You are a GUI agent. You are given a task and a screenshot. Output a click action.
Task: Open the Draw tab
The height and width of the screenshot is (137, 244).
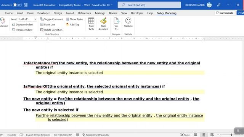click(x=30, y=13)
